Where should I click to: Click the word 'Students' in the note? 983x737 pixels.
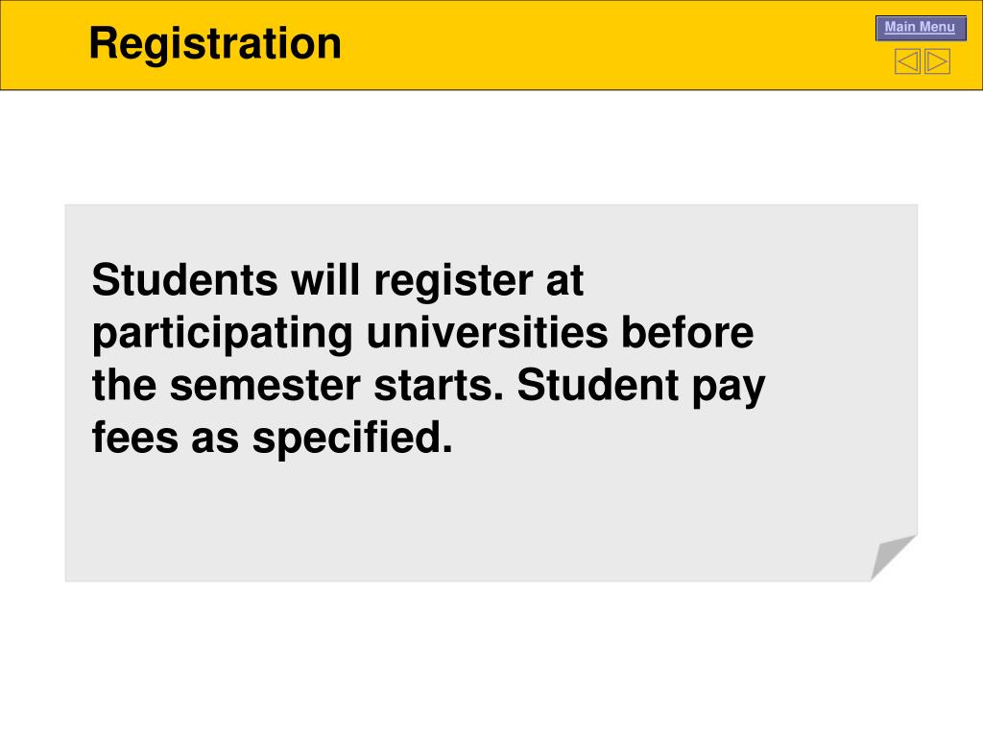[x=185, y=280]
